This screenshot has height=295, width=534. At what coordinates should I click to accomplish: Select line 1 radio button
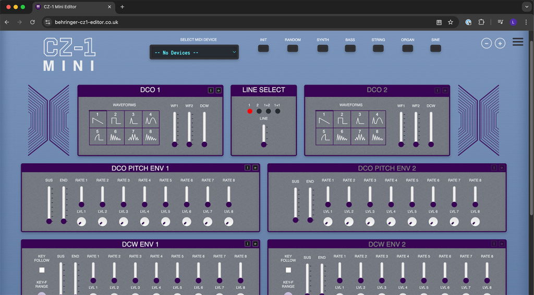pyautogui.click(x=250, y=111)
